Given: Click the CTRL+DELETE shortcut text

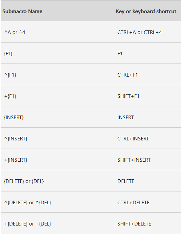Looking at the screenshot, I should (133, 203).
